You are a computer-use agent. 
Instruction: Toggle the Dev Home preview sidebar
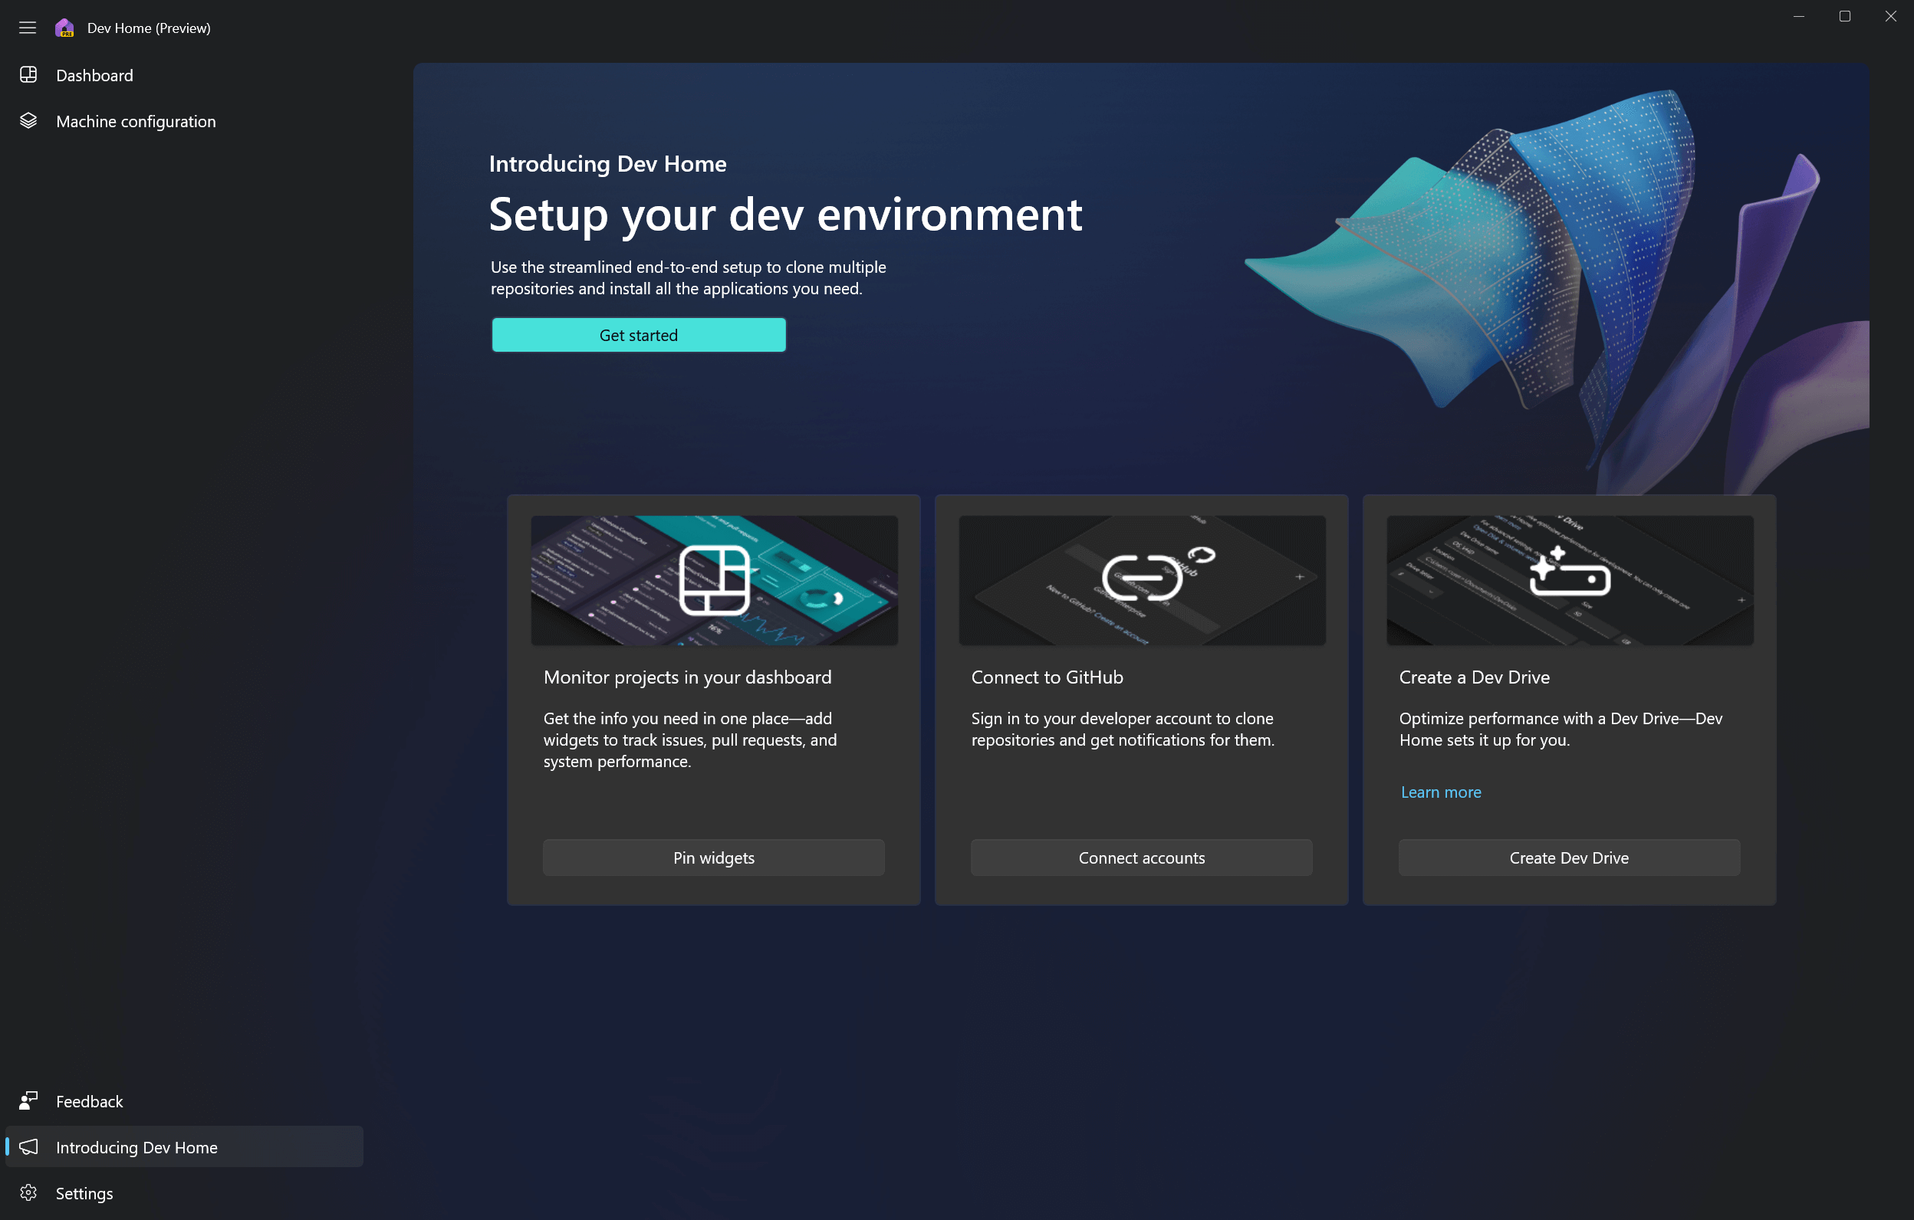click(x=28, y=28)
